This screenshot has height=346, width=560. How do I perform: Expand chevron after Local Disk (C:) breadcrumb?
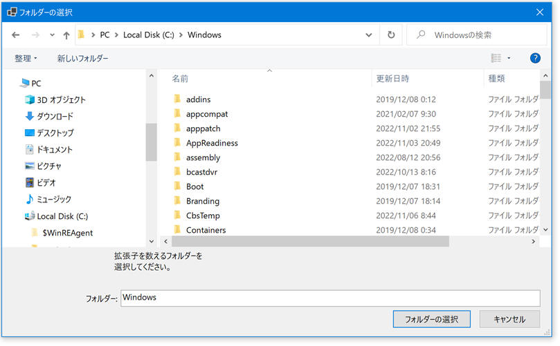(x=181, y=35)
